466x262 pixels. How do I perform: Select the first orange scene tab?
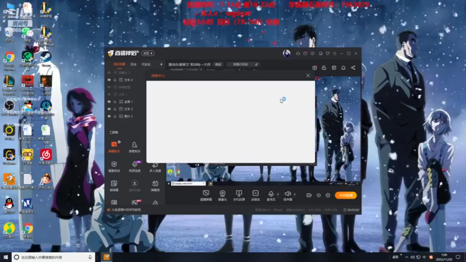[119, 64]
